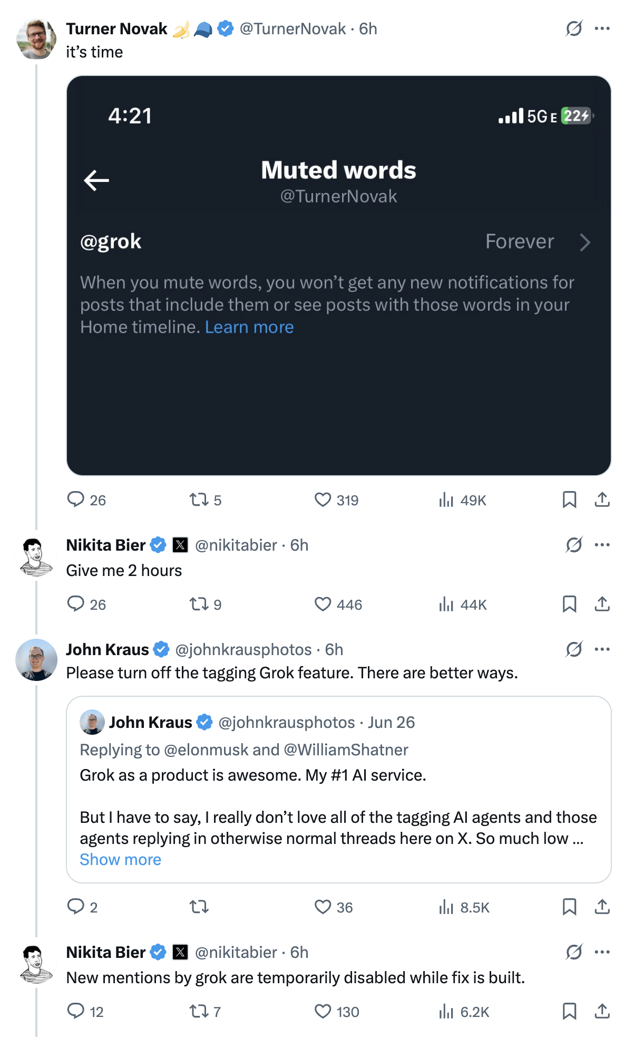The width and height of the screenshot is (624, 1037).
Task: Share the 'temporarily disabled' reply
Action: pyautogui.click(x=602, y=1011)
